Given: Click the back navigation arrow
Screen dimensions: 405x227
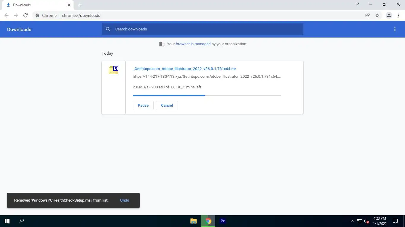Looking at the screenshot, I should 7,15.
